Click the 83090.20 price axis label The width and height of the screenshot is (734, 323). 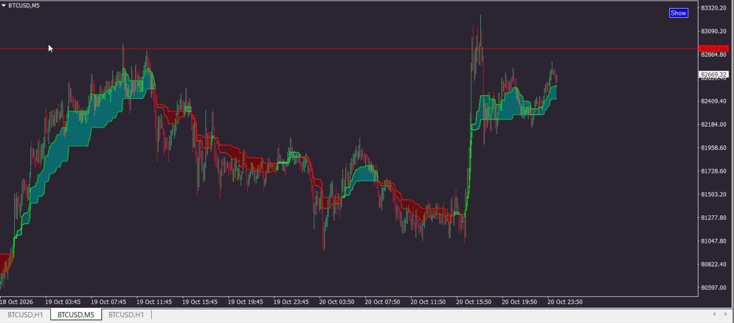714,31
